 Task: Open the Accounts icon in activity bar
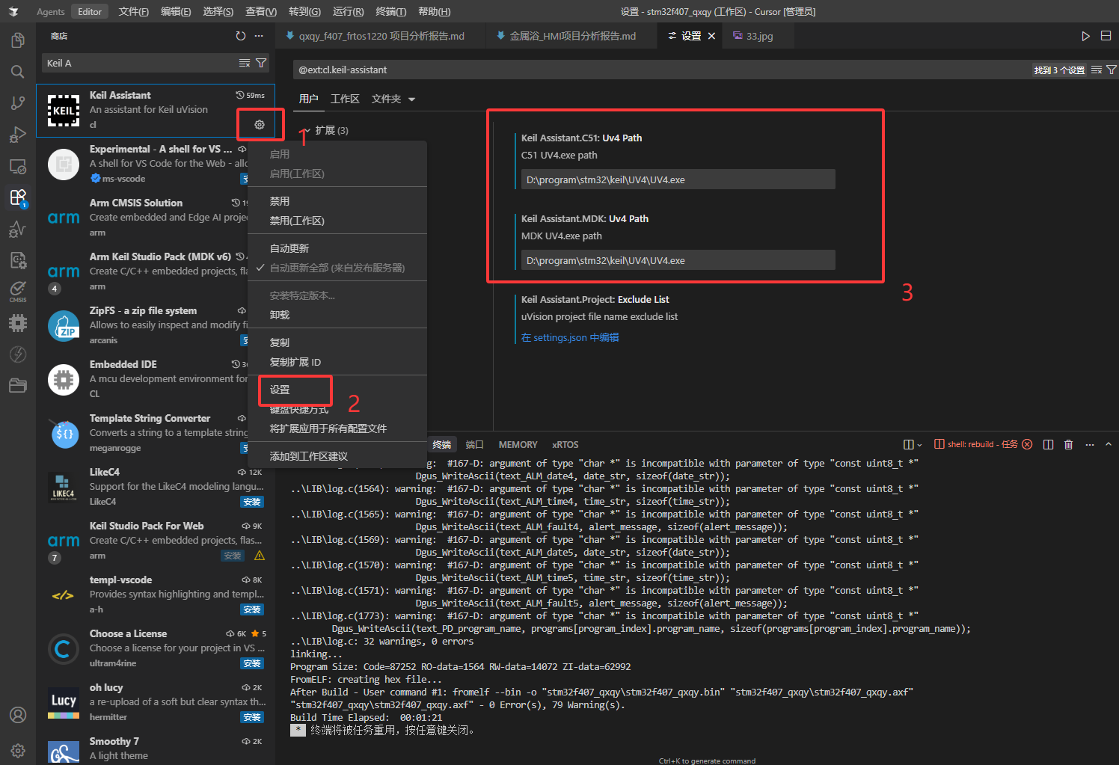(x=18, y=715)
